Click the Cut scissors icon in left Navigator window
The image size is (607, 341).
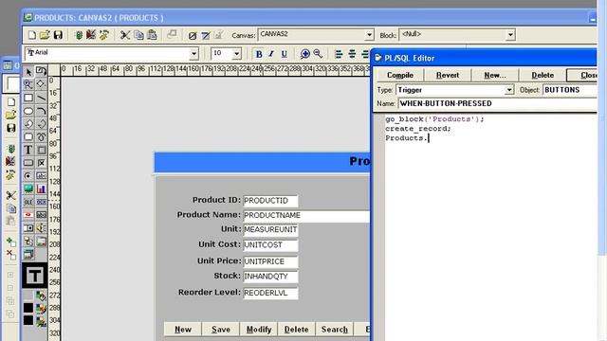click(x=10, y=195)
